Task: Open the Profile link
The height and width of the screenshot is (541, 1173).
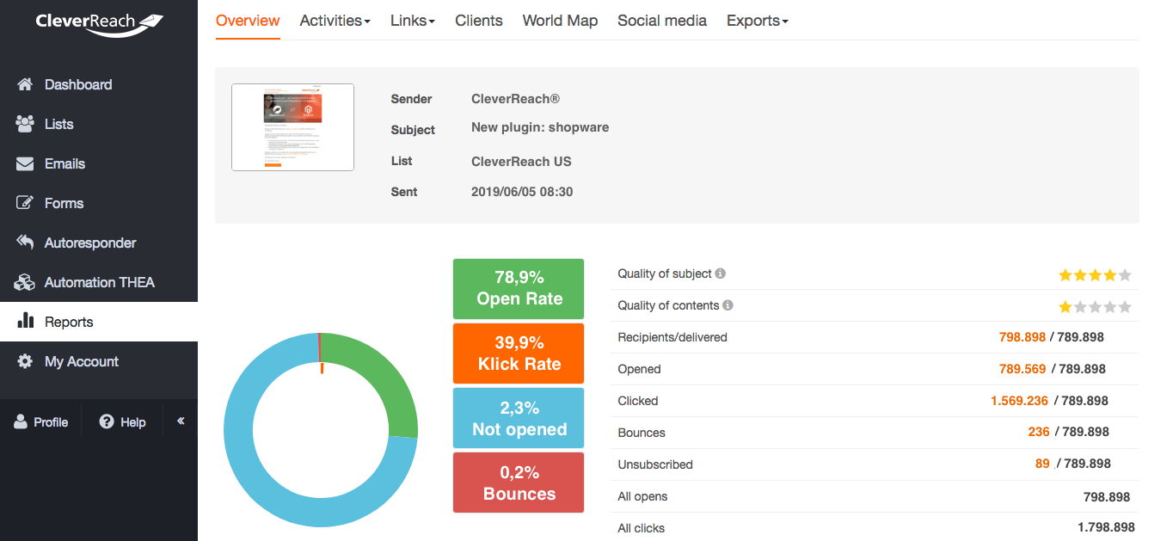Action: click(41, 421)
